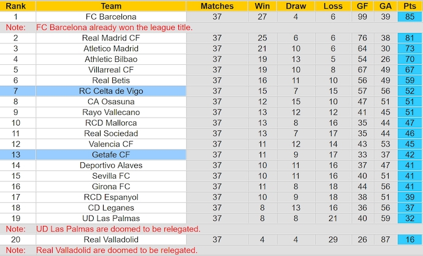Select Atletico Madrid in the table
423x256 pixels.
coord(111,48)
